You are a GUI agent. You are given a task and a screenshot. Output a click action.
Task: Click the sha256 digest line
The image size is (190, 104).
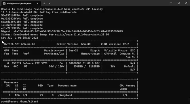click(62, 31)
